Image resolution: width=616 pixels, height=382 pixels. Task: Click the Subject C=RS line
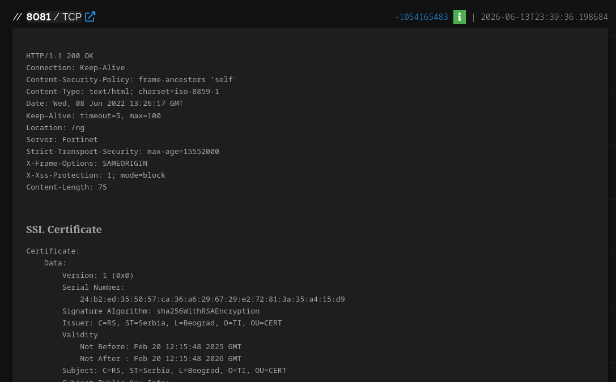(175, 370)
